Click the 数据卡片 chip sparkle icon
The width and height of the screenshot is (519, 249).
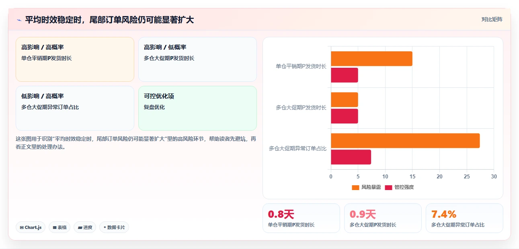pyautogui.click(x=105, y=227)
